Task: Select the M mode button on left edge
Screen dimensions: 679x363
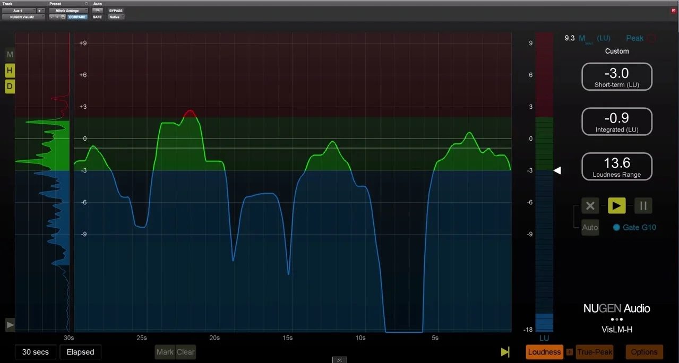Action: 9,54
